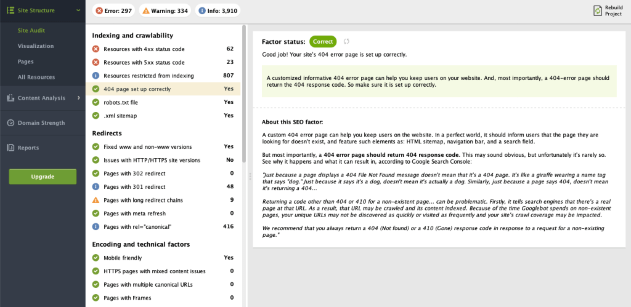Click the refresh icon beside Factor status
This screenshot has height=307, width=631.
(x=346, y=41)
